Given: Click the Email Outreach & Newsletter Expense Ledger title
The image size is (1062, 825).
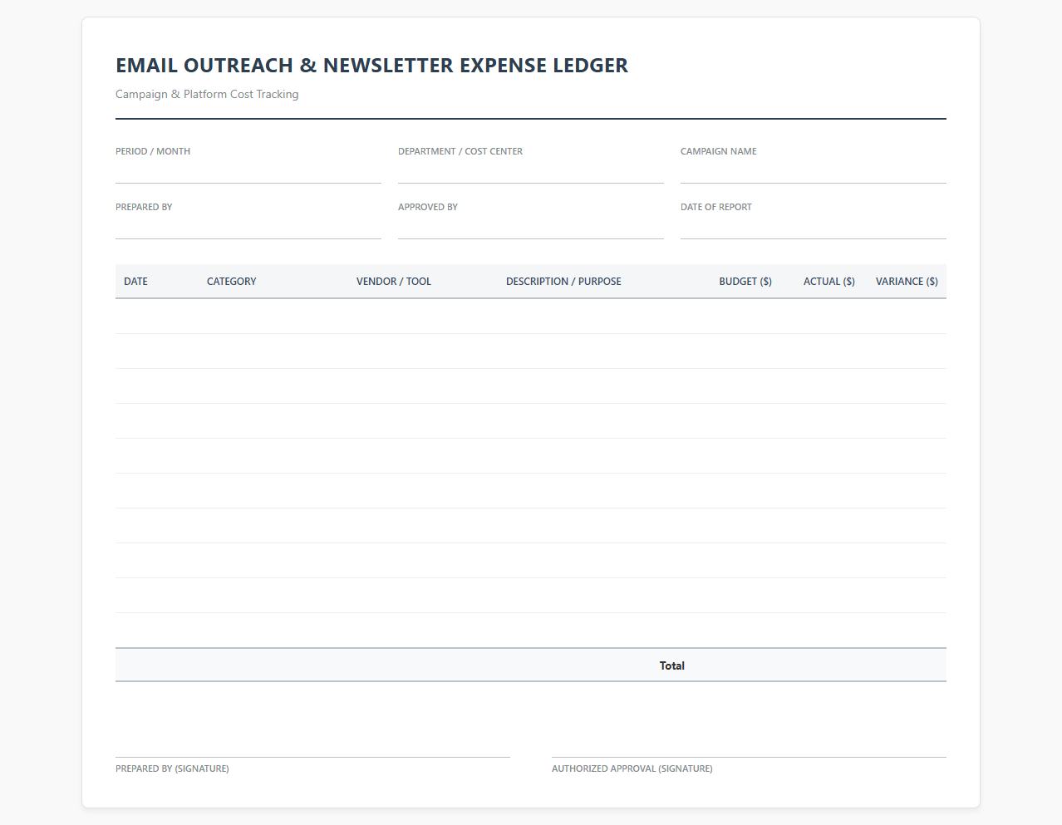Looking at the screenshot, I should tap(371, 66).
